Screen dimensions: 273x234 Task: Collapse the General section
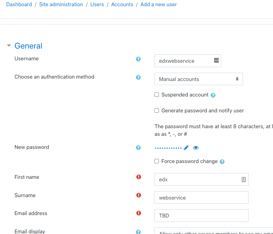[x=9, y=45]
